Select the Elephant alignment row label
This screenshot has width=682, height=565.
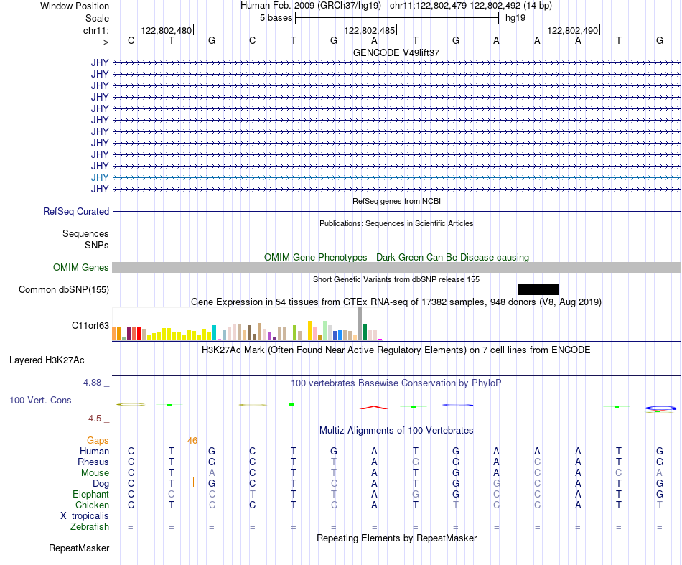coord(90,495)
